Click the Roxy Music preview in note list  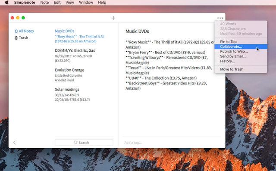point(79,39)
